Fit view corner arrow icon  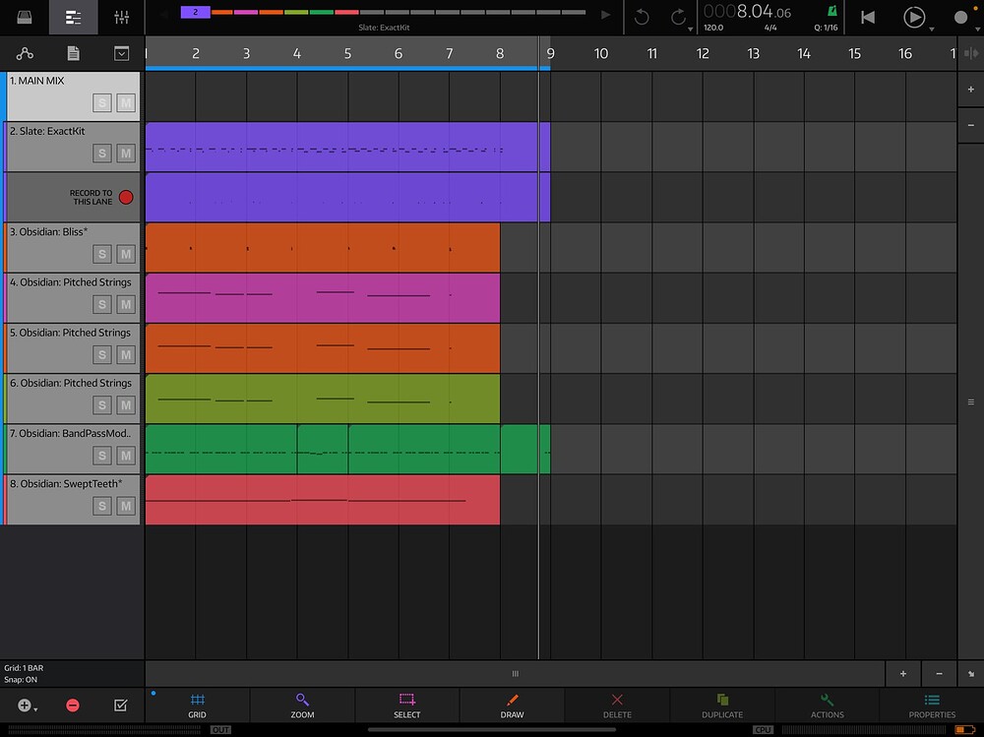971,674
